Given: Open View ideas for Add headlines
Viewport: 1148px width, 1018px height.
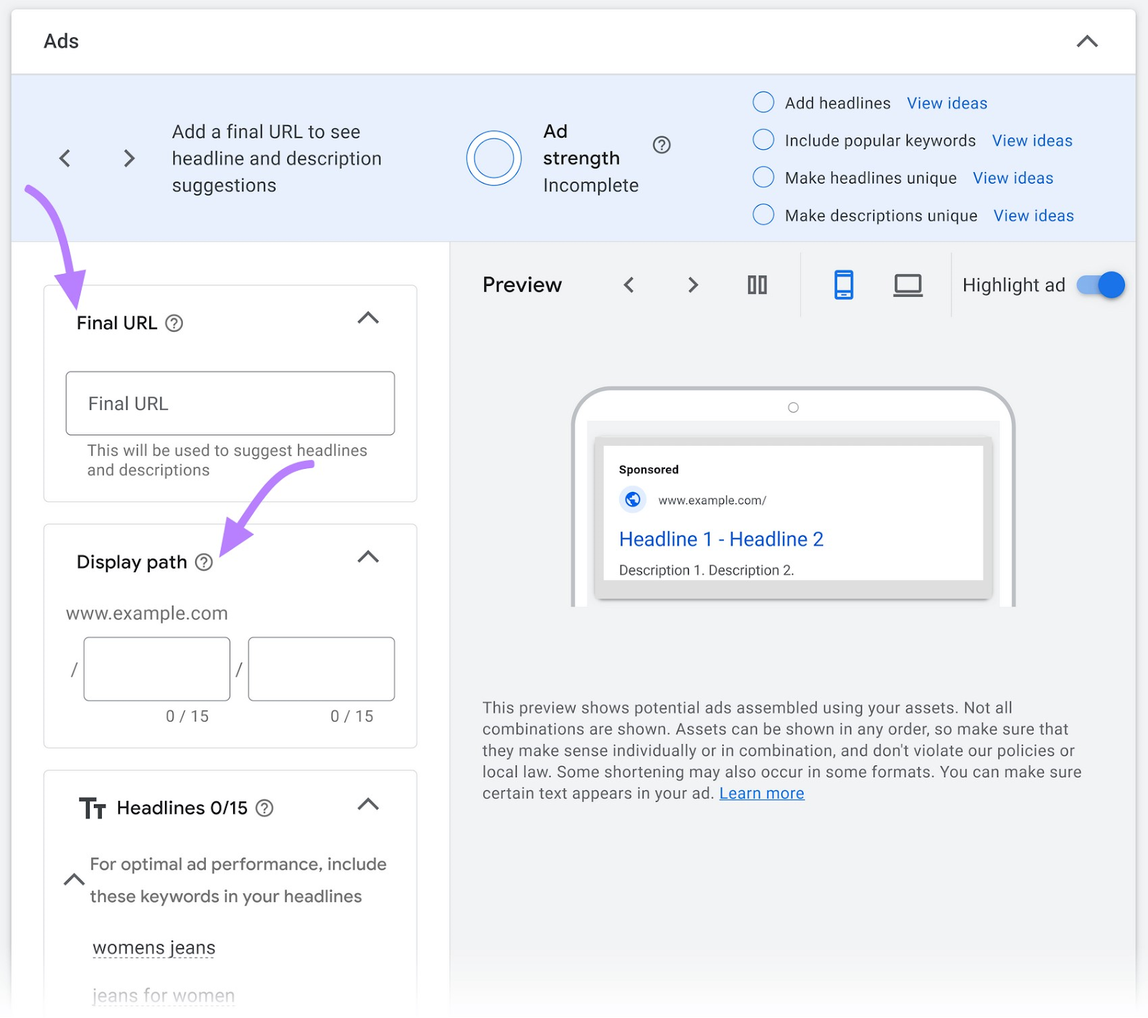Looking at the screenshot, I should (x=947, y=103).
